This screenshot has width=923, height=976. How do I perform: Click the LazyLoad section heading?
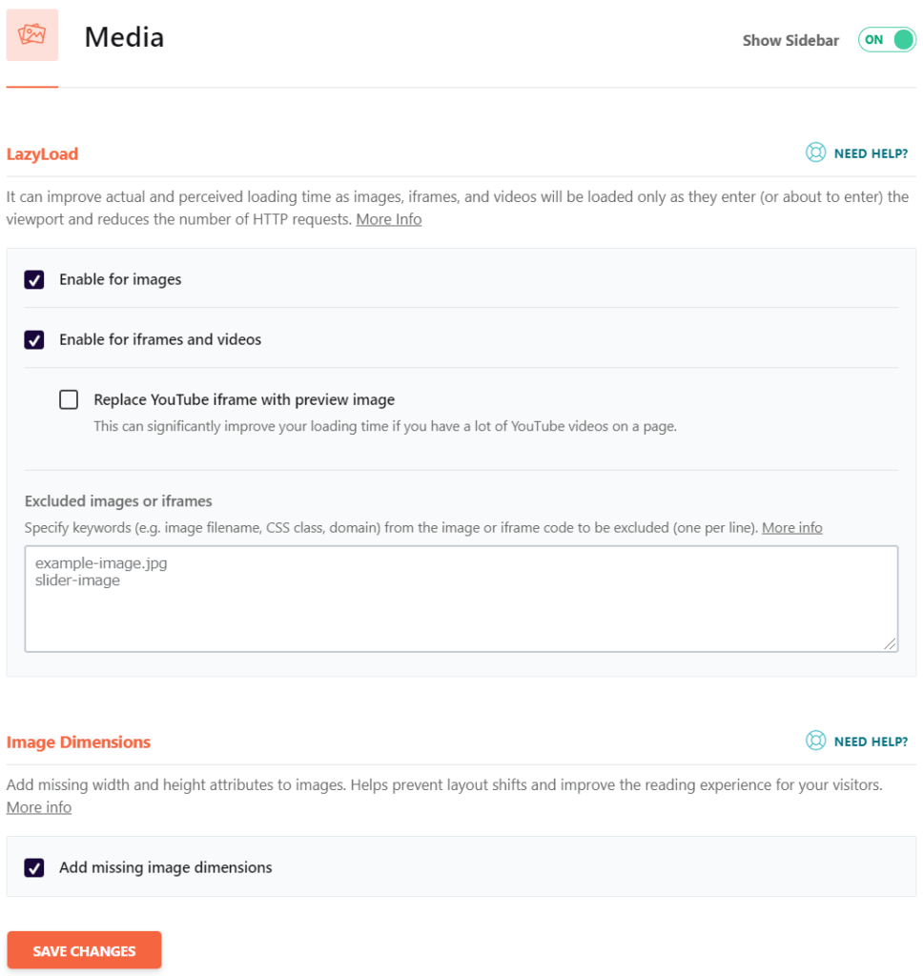(42, 153)
